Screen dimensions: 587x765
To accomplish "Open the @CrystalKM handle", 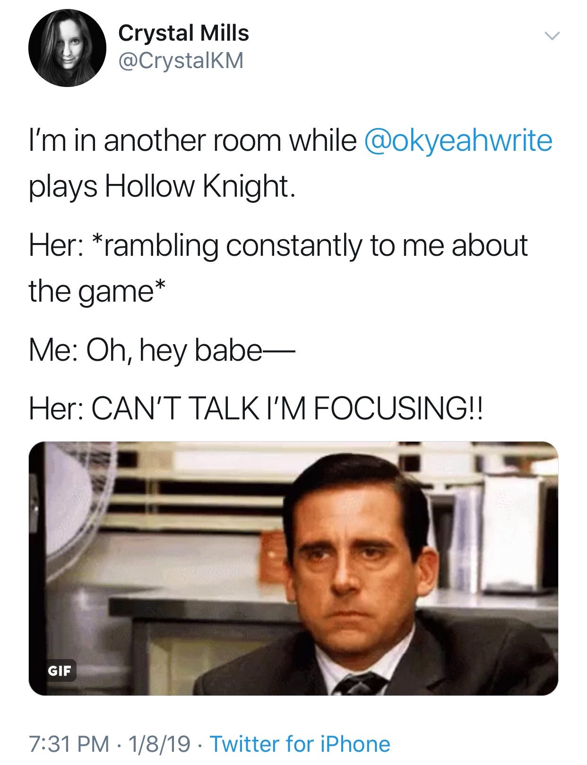I will [180, 61].
